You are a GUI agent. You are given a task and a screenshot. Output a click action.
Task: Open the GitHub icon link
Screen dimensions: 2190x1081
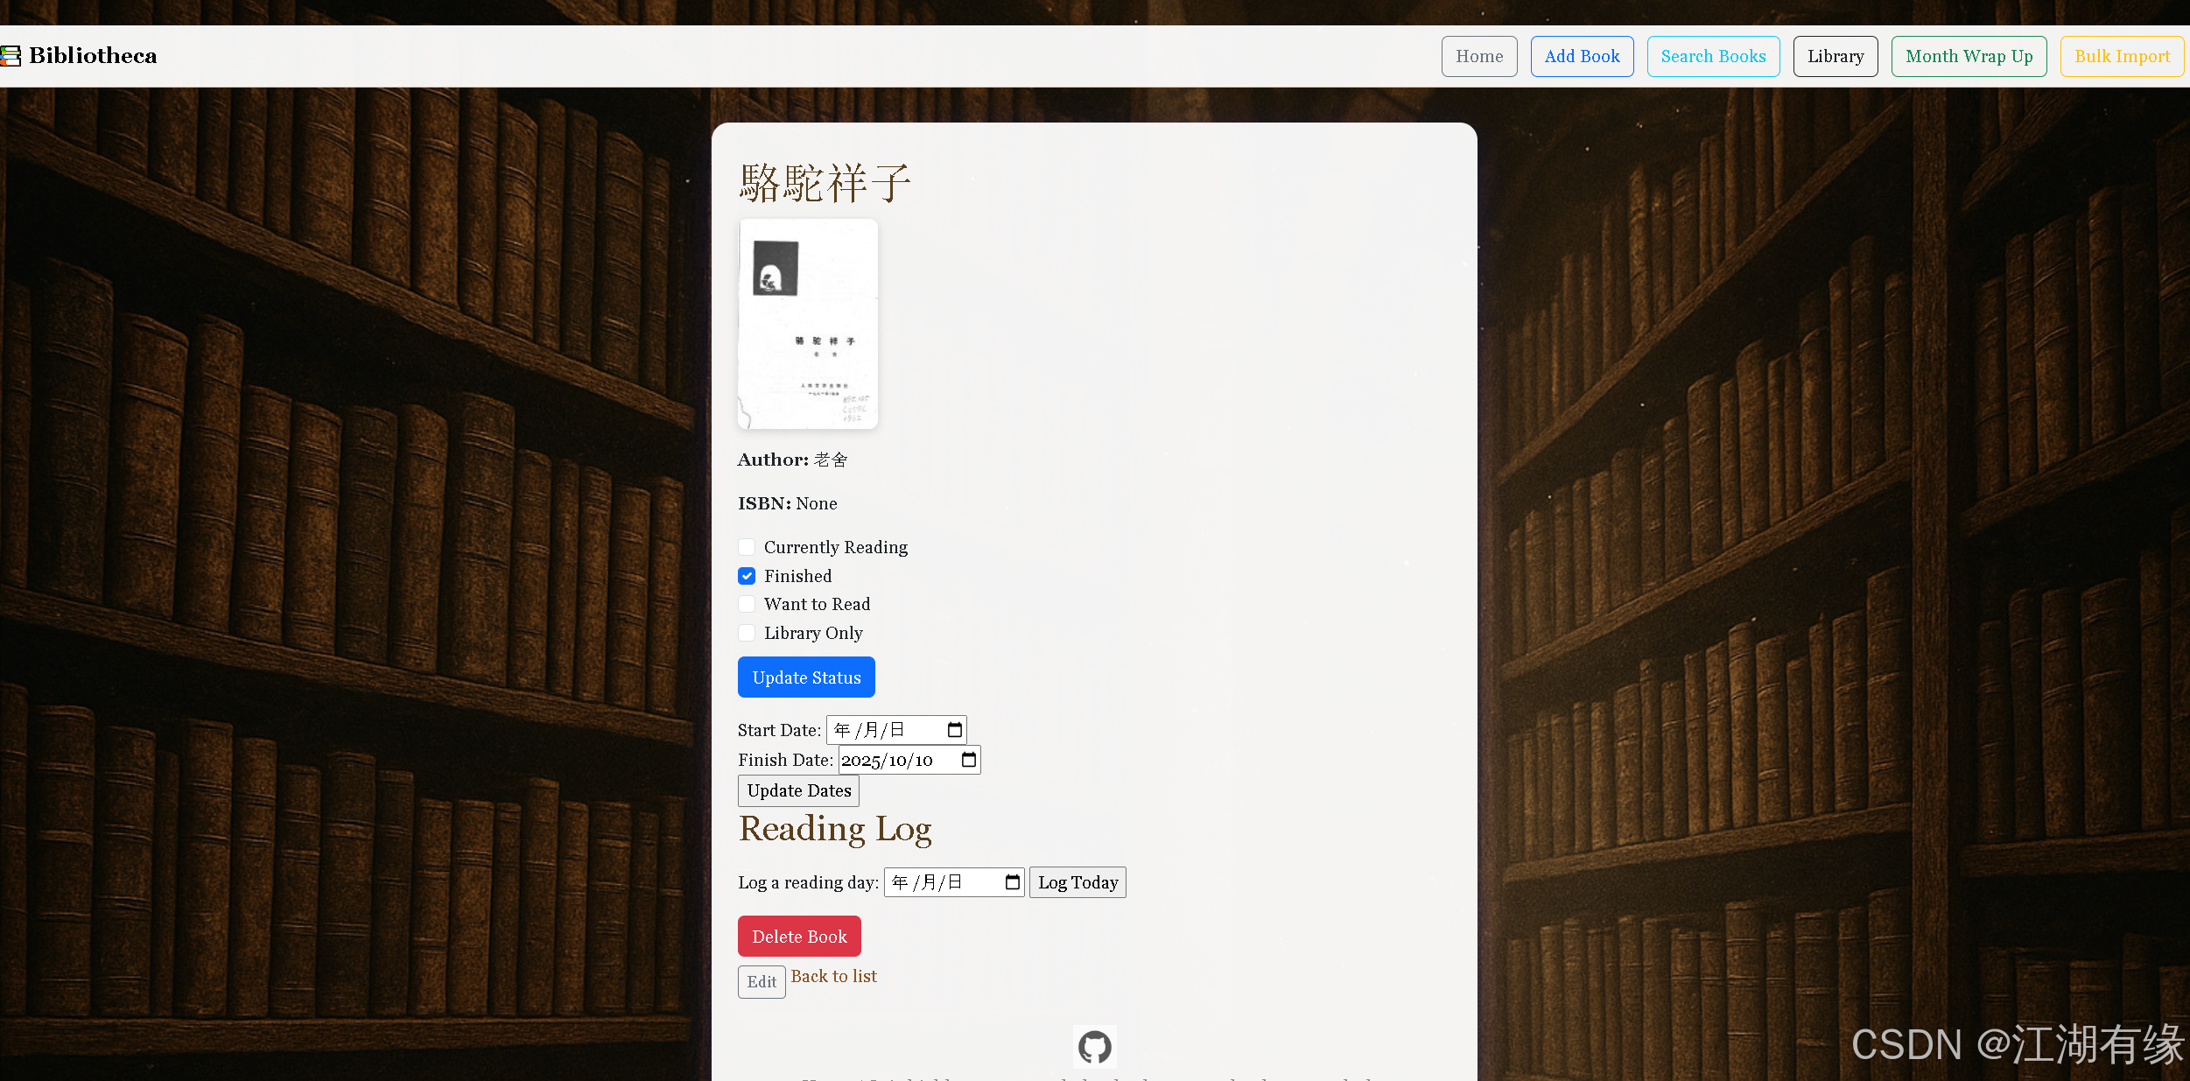(x=1094, y=1047)
